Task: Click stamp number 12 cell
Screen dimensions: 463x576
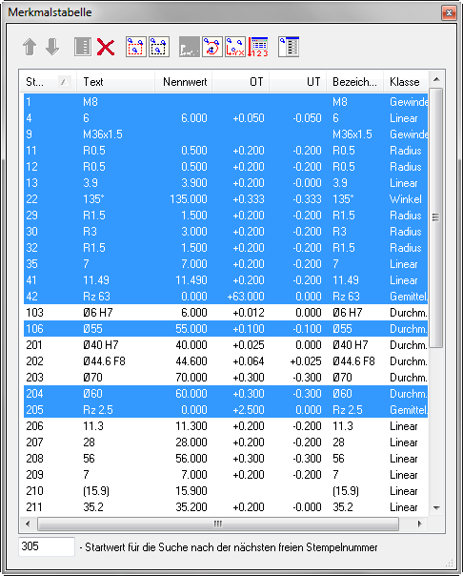Action: pos(32,166)
